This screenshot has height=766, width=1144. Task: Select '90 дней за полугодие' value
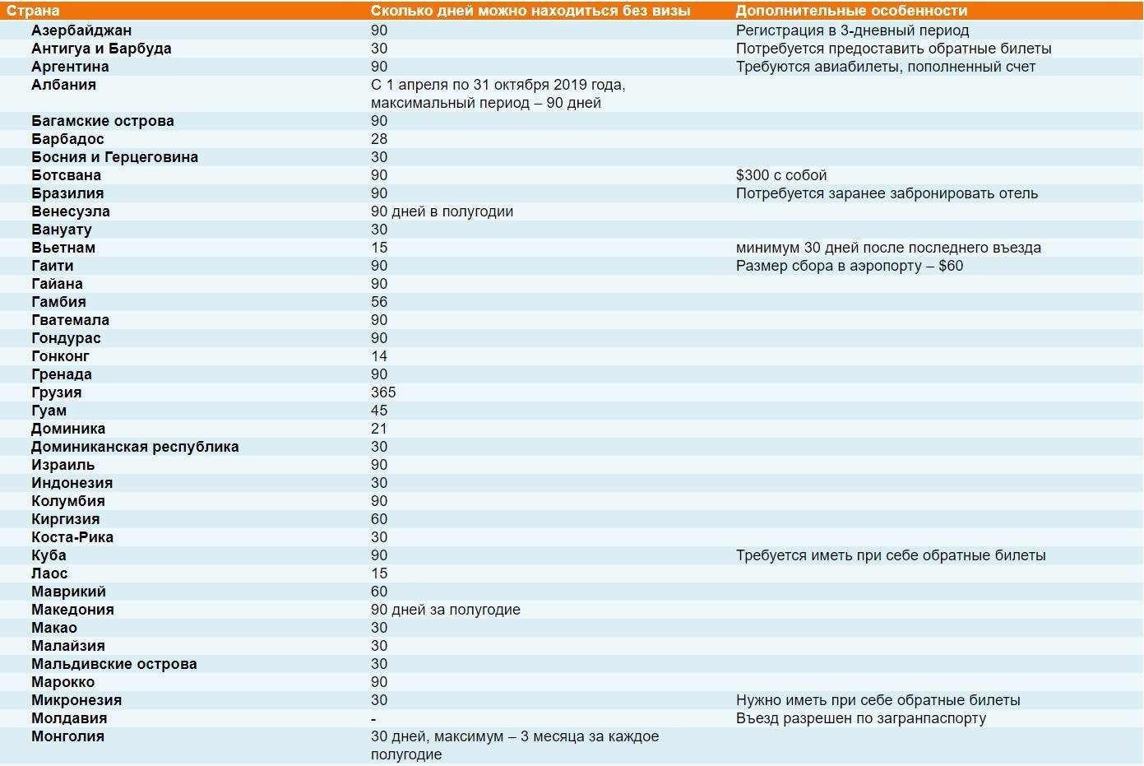[446, 610]
